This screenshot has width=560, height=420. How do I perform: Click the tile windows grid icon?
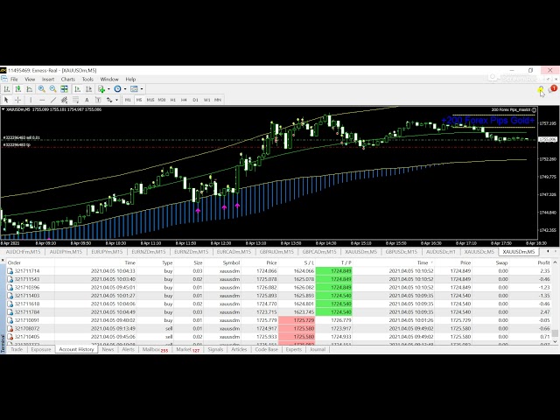tap(64, 88)
